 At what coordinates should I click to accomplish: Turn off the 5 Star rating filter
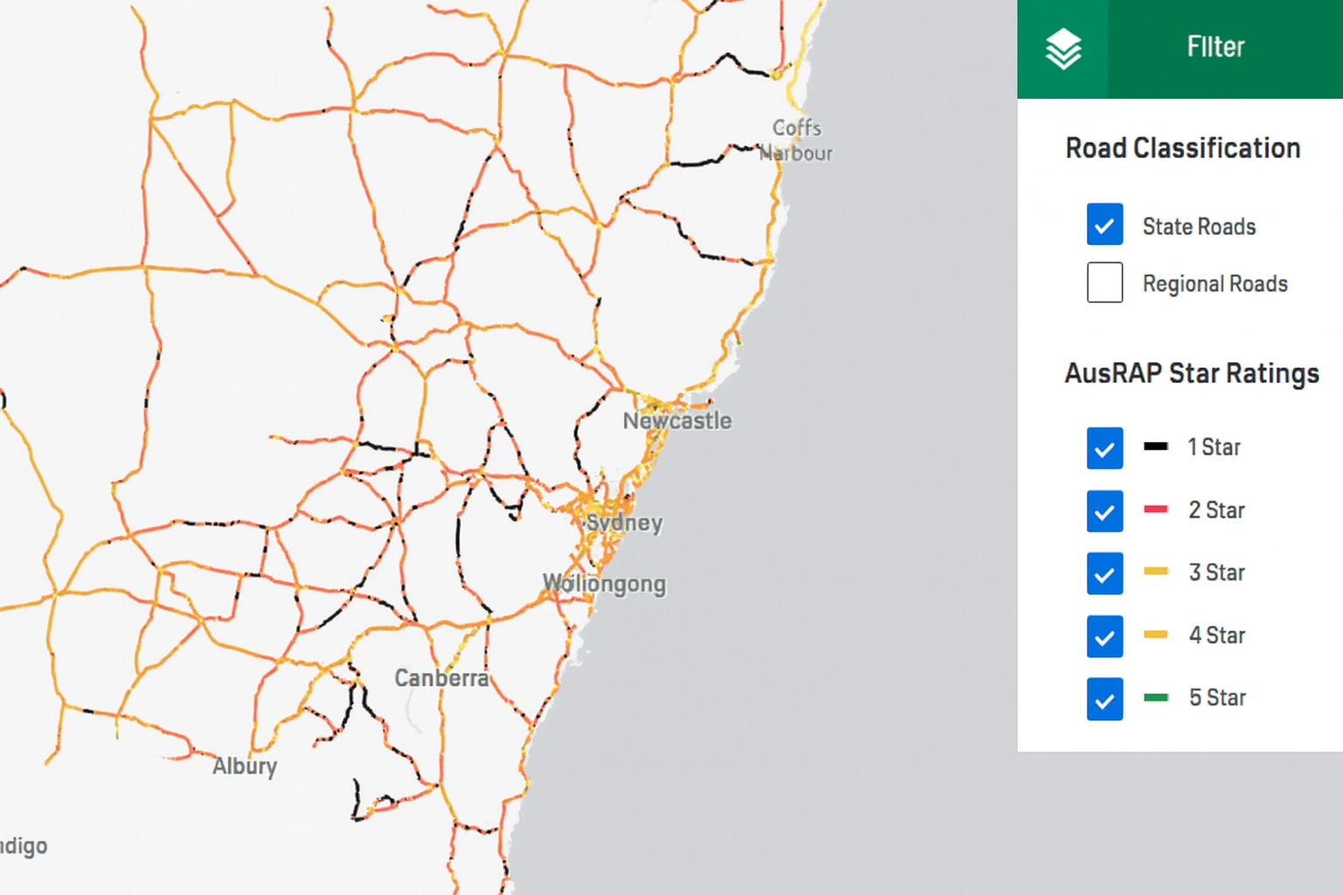point(1104,699)
